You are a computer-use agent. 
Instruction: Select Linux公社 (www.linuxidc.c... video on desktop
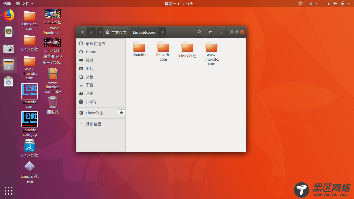tap(53, 22)
